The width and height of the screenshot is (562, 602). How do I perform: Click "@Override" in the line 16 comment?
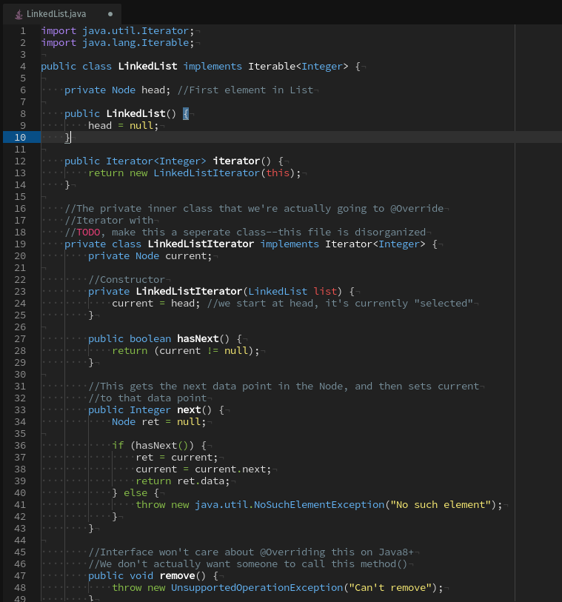pos(417,209)
